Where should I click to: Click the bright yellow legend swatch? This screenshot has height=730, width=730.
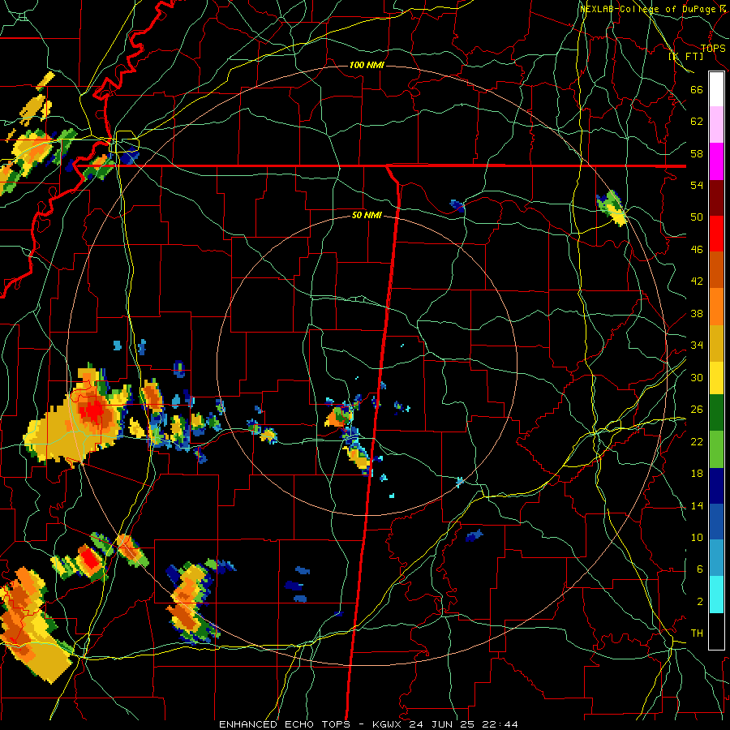[x=716, y=378]
